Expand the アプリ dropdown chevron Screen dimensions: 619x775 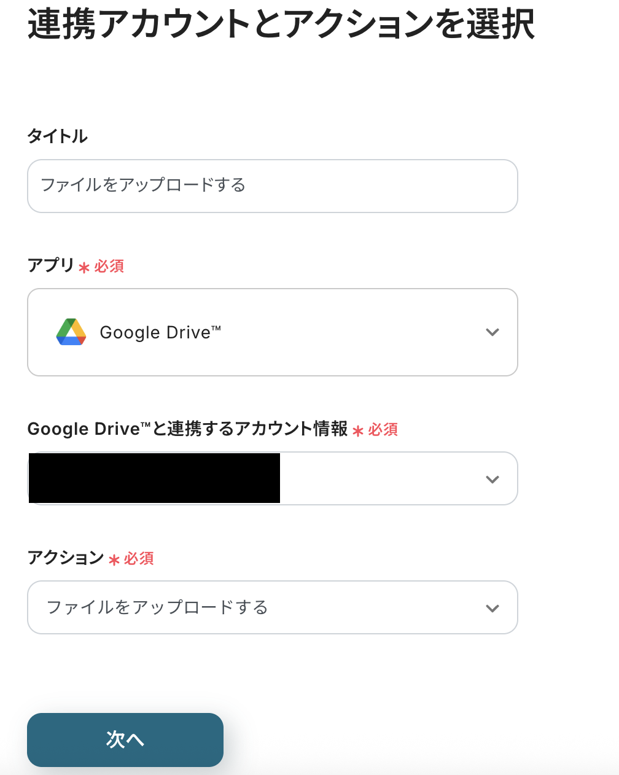click(x=492, y=332)
